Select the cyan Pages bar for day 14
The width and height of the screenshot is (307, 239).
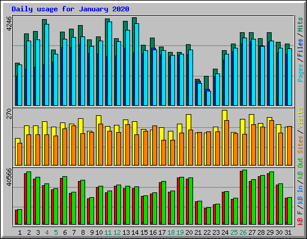(137, 65)
